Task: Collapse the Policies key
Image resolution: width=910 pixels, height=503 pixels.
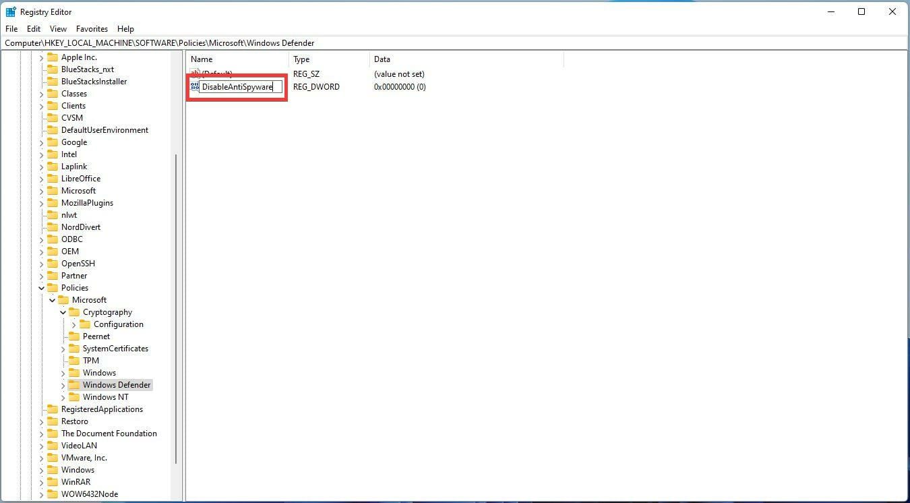Action: tap(41, 288)
